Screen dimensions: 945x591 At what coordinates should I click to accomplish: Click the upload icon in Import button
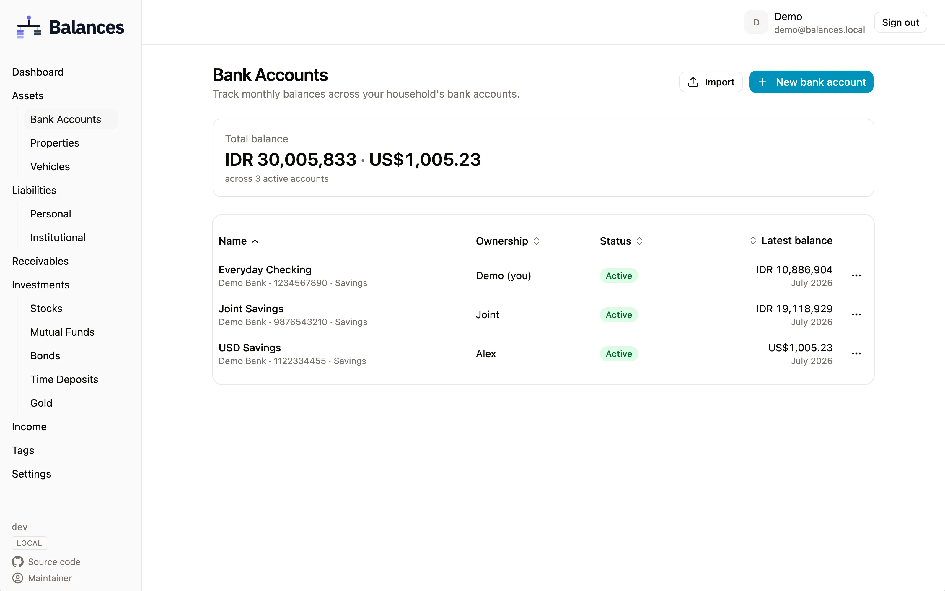(693, 82)
